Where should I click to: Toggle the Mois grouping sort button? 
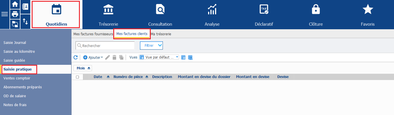tap(83, 68)
